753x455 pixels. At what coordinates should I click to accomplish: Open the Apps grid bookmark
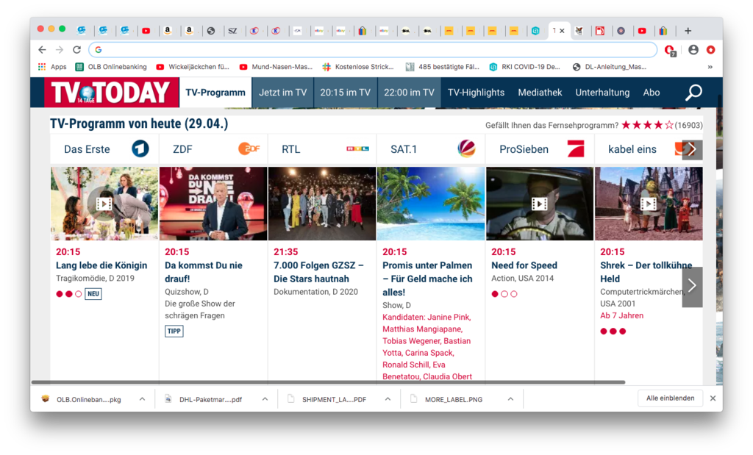click(x=52, y=67)
